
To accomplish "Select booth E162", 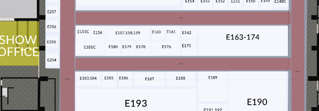I will point(187,33).
